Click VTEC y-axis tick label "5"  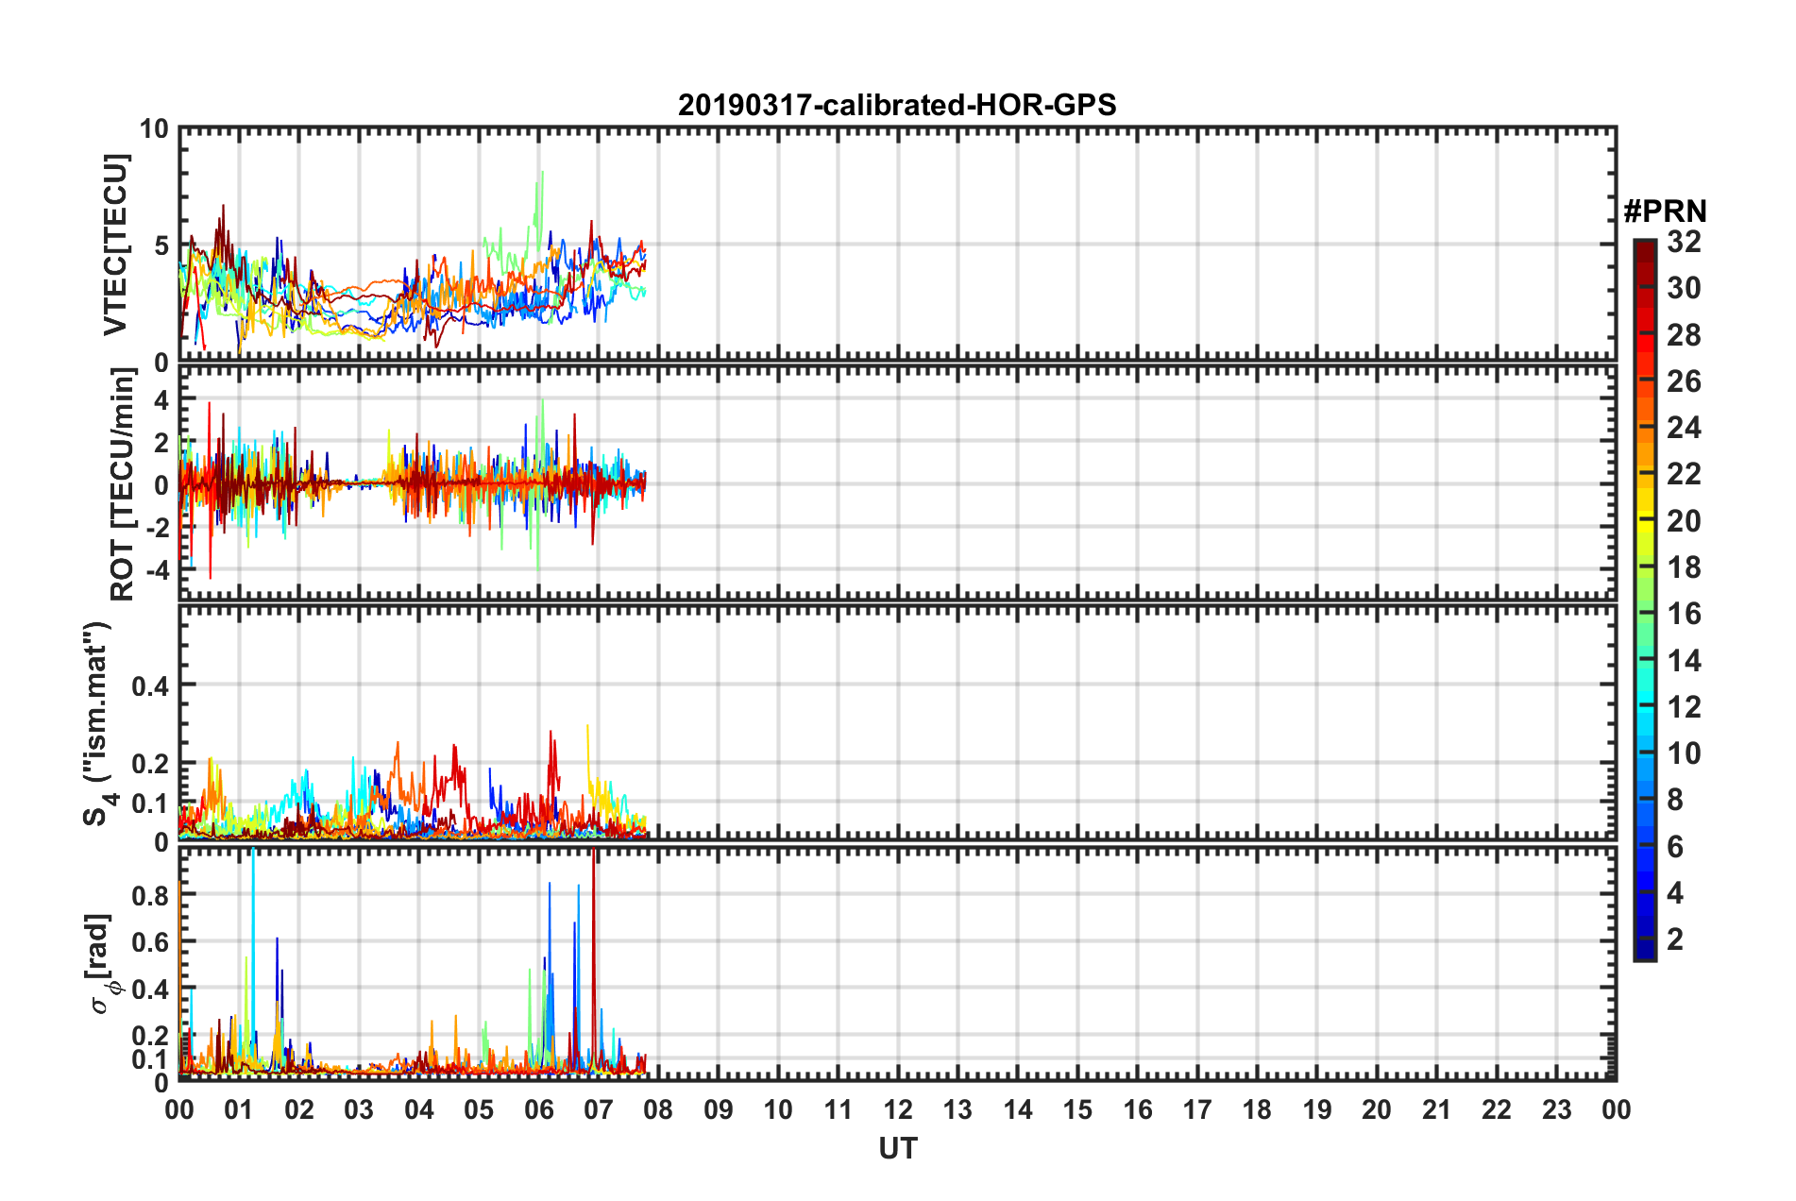pyautogui.click(x=161, y=245)
